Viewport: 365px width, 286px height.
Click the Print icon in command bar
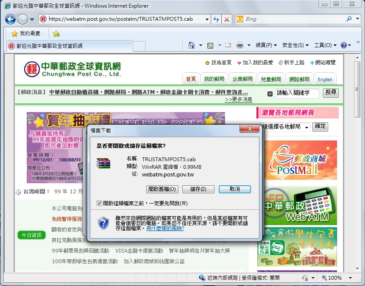coord(240,45)
